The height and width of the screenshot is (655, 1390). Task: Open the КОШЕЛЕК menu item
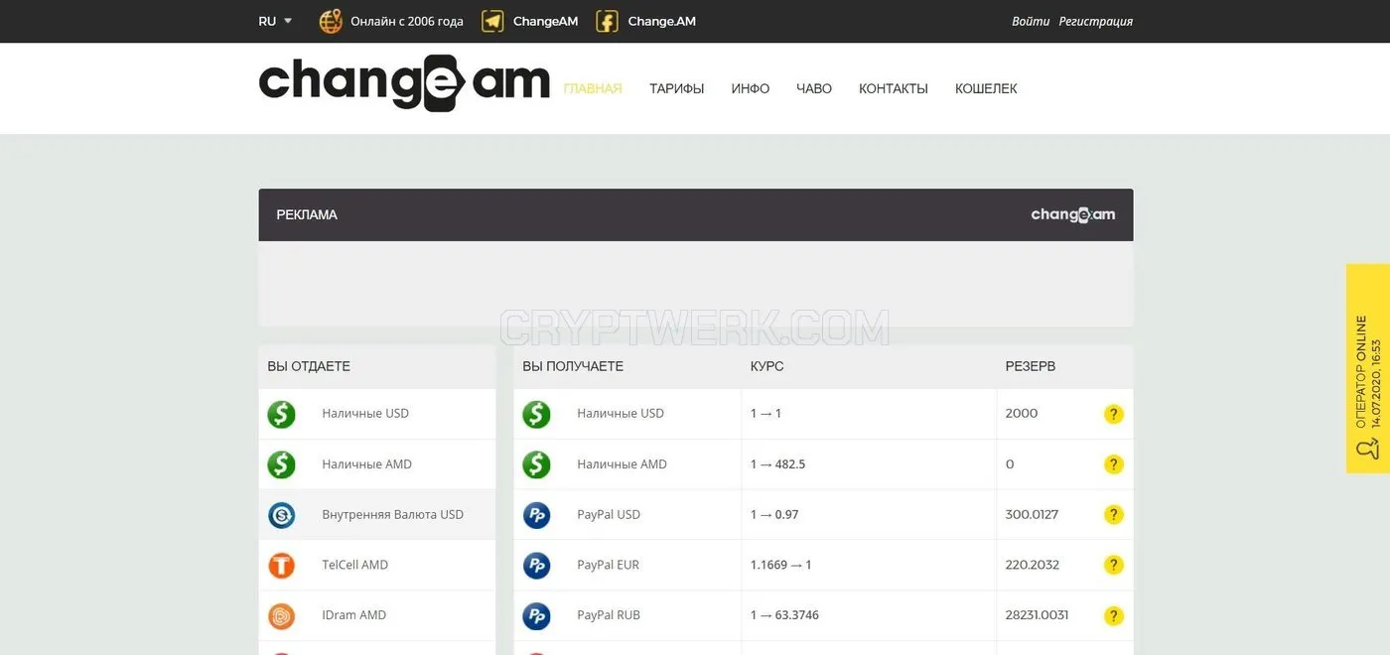(x=986, y=88)
